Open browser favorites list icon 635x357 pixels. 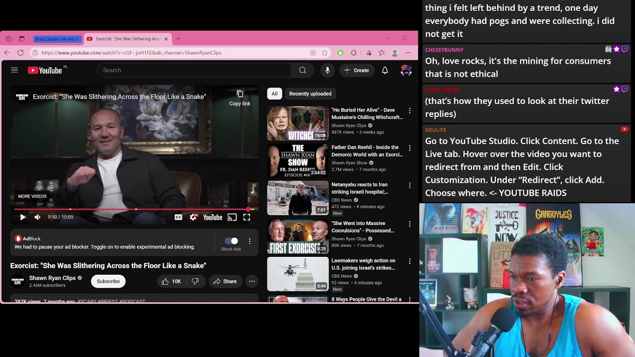click(381, 53)
